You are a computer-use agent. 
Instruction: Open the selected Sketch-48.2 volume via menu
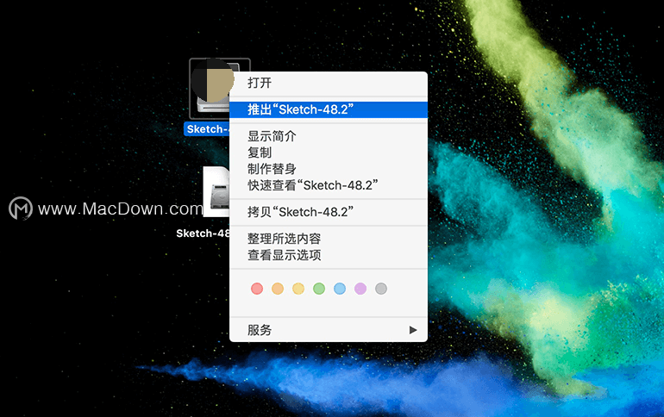click(329, 83)
